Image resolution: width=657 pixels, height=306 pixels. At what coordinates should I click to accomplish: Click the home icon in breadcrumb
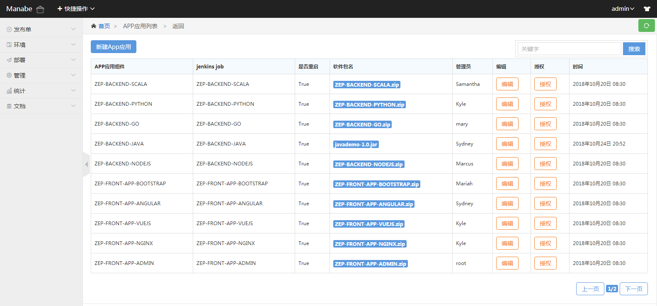click(x=94, y=26)
